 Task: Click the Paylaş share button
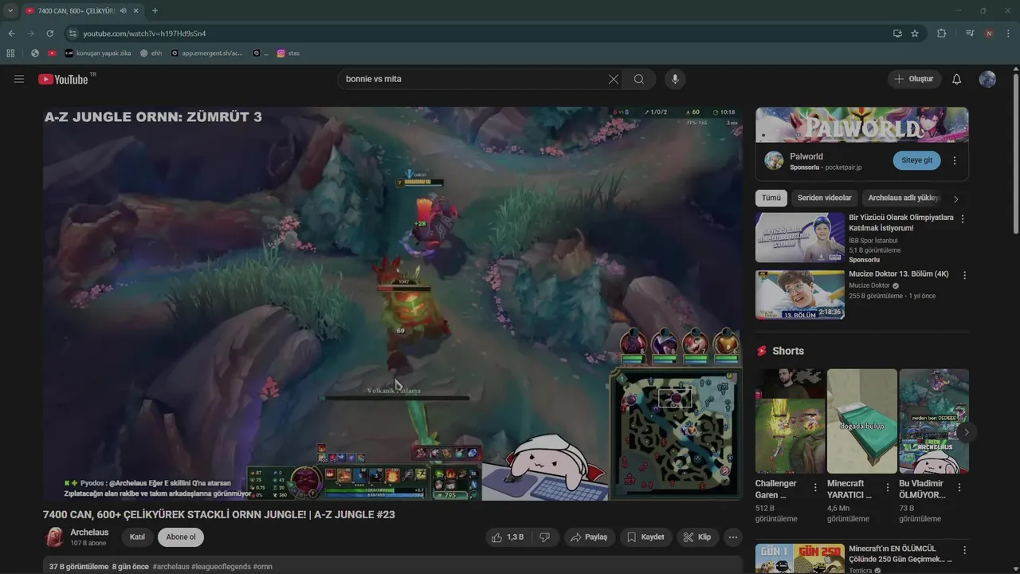click(x=589, y=537)
